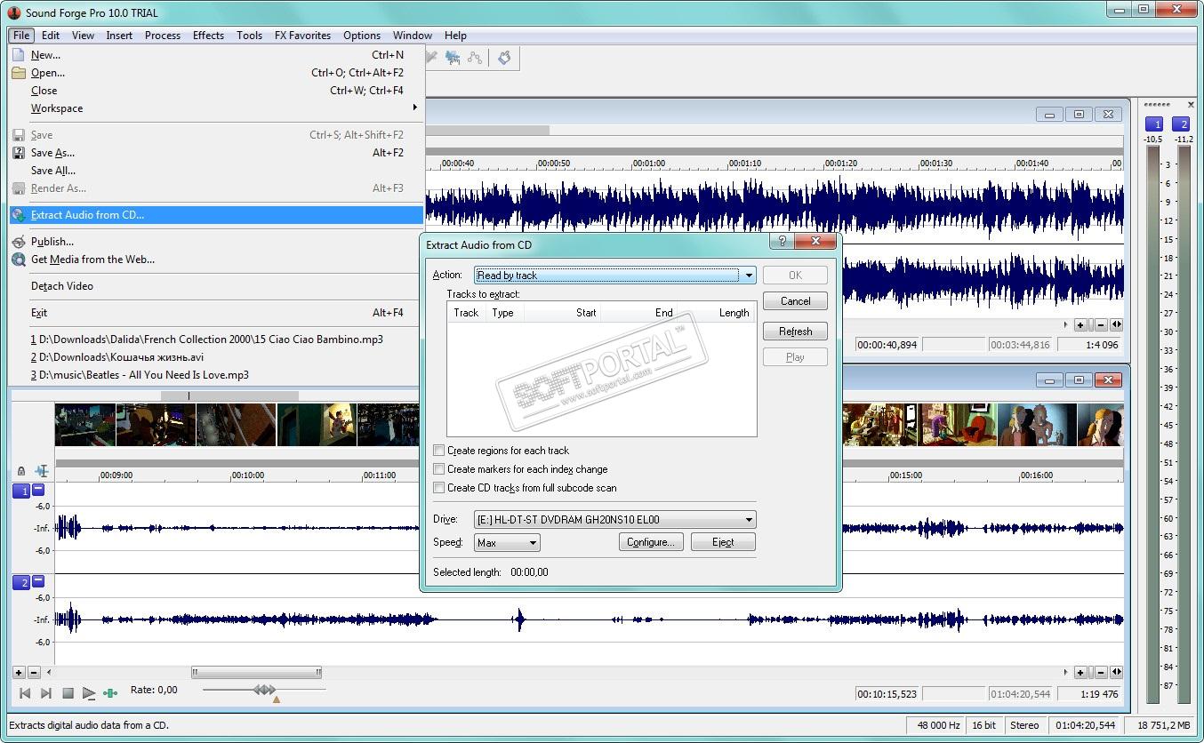Click the Stop button in transport bar
1204x743 pixels.
(68, 693)
